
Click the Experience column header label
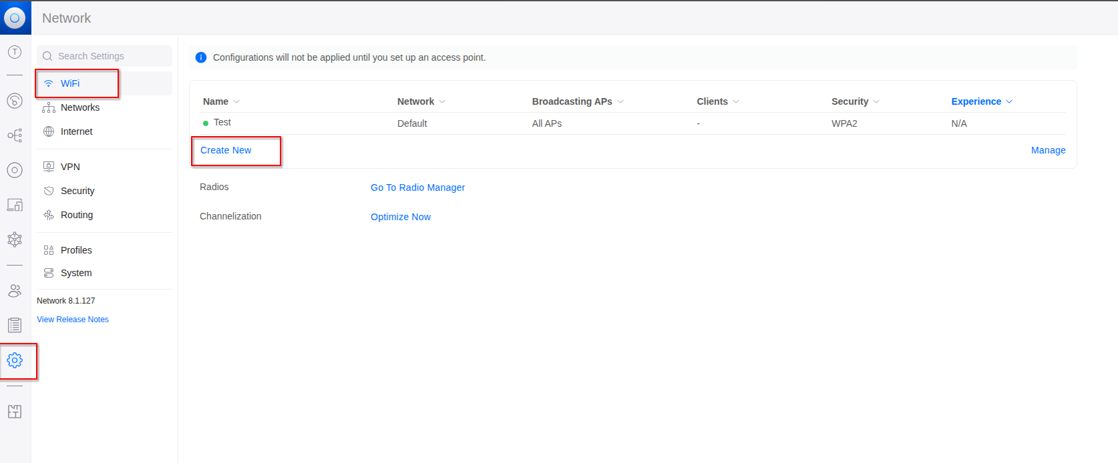(x=976, y=101)
